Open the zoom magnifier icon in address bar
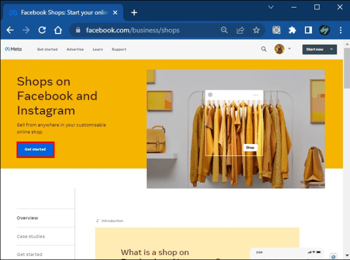 [224, 30]
